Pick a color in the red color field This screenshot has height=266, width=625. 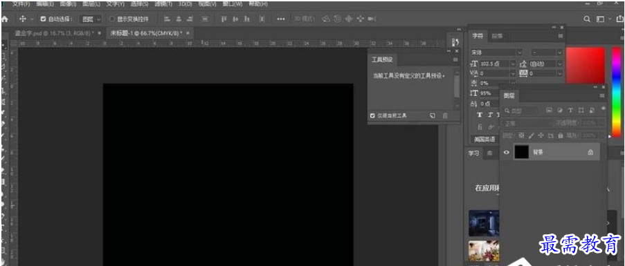tap(586, 66)
